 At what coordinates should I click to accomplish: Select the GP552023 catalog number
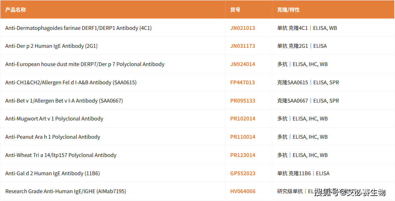pyautogui.click(x=242, y=173)
